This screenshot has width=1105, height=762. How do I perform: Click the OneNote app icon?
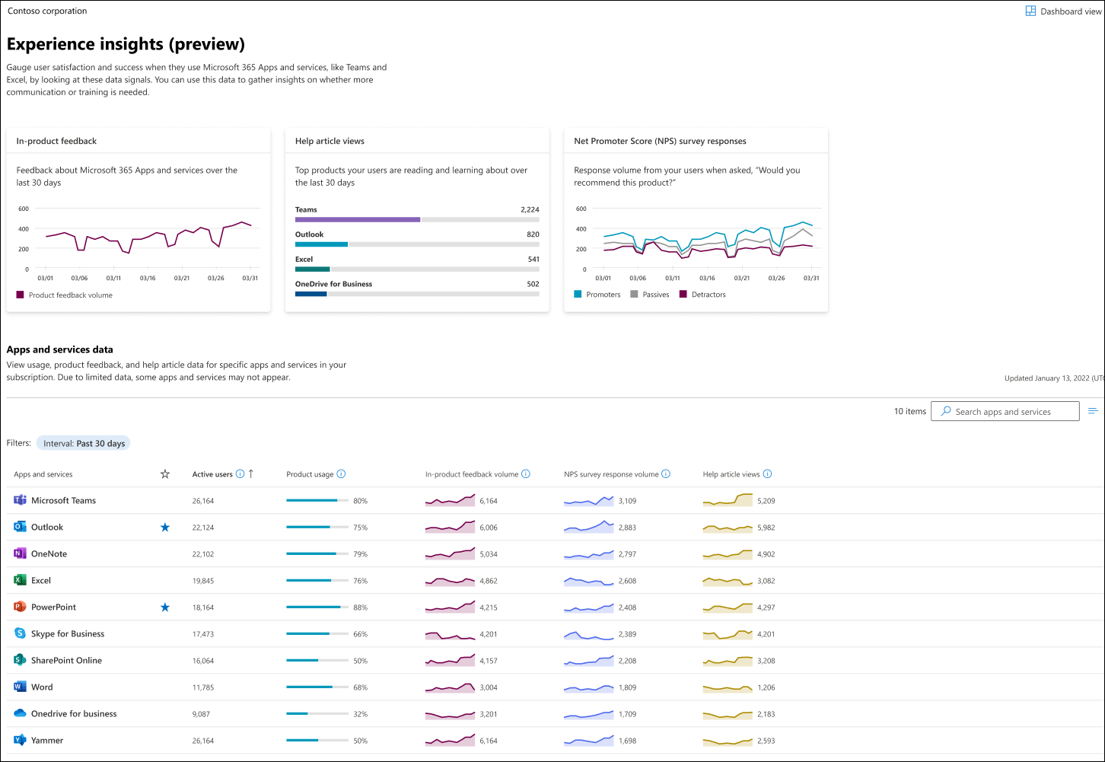20,553
